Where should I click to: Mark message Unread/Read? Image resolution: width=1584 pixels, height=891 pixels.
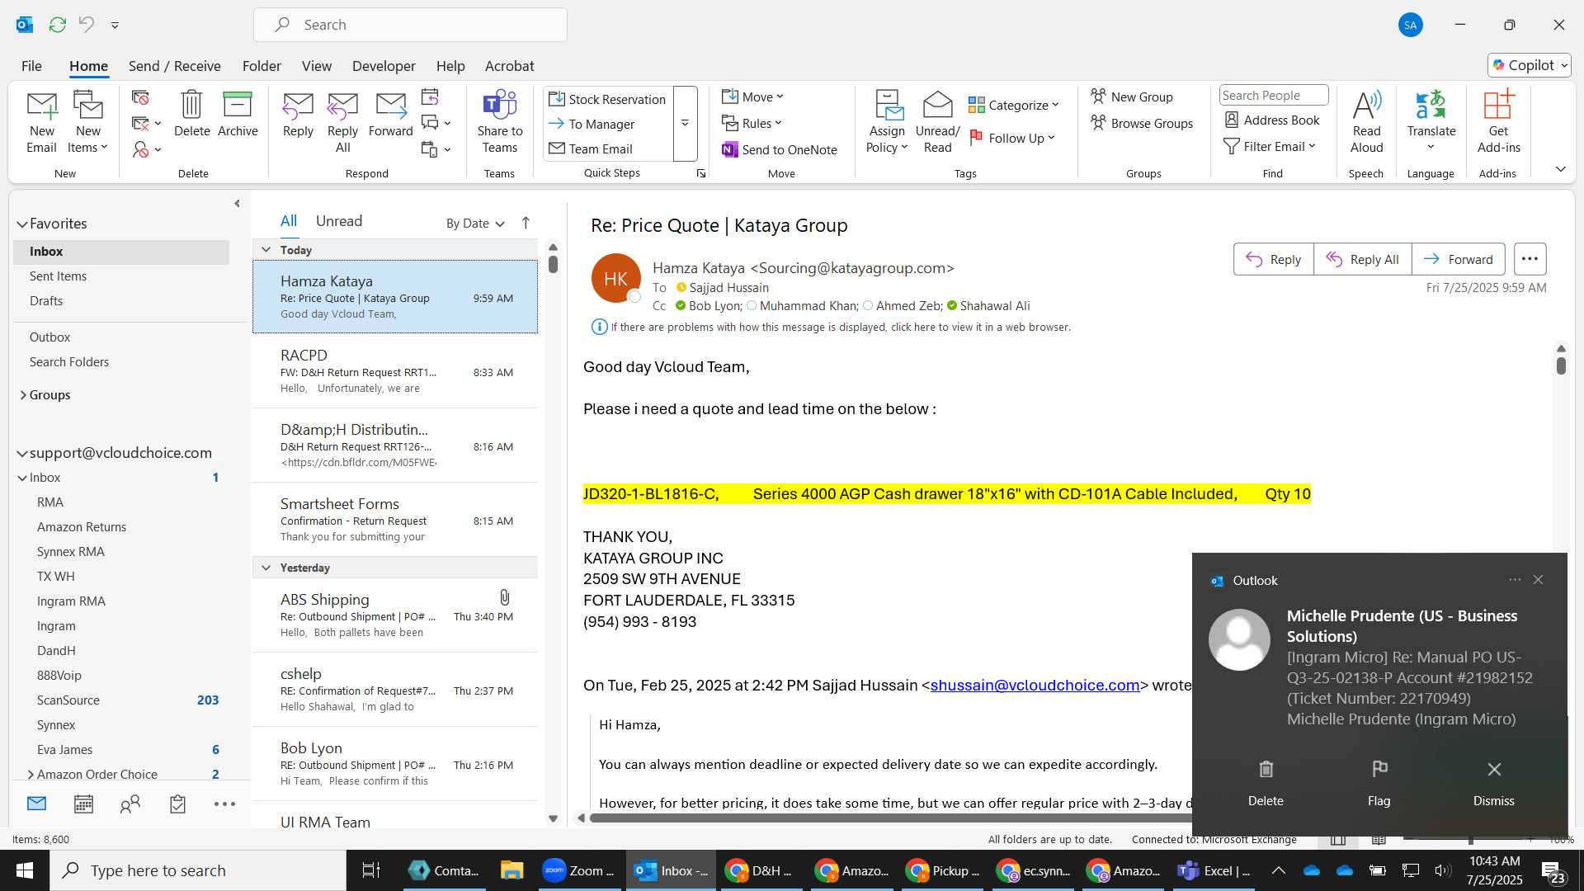pyautogui.click(x=937, y=122)
